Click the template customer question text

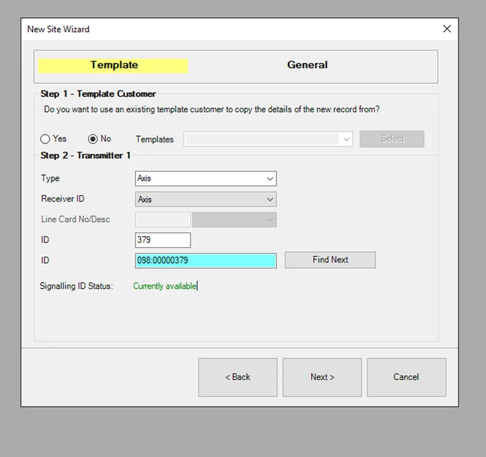point(212,109)
